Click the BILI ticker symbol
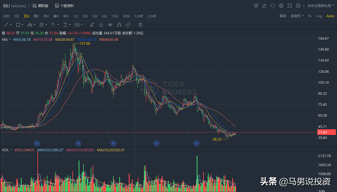The height and width of the screenshot is (192, 337). click(6, 6)
